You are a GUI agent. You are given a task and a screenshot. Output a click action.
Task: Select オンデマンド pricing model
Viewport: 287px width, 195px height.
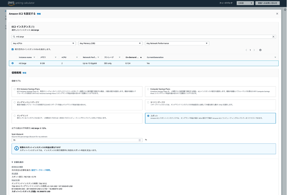[x=15, y=116]
